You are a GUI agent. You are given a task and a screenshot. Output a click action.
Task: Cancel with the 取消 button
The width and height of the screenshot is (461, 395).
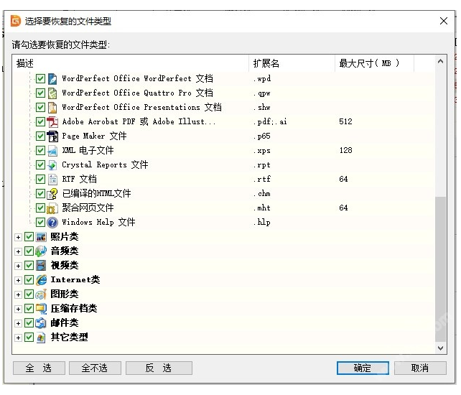point(420,368)
